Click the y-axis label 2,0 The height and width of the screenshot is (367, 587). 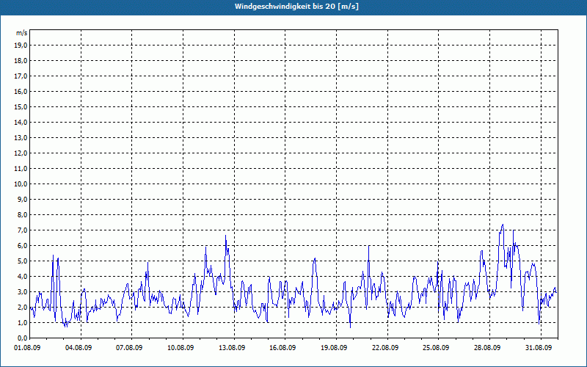23,308
